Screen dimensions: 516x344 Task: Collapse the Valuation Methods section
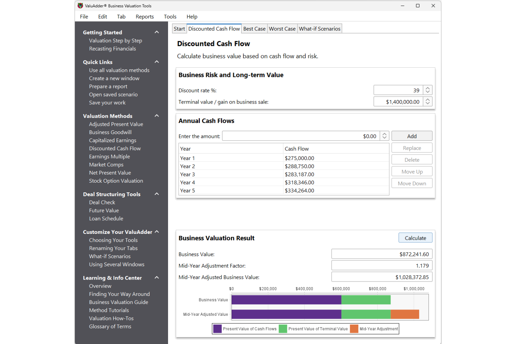coord(157,115)
